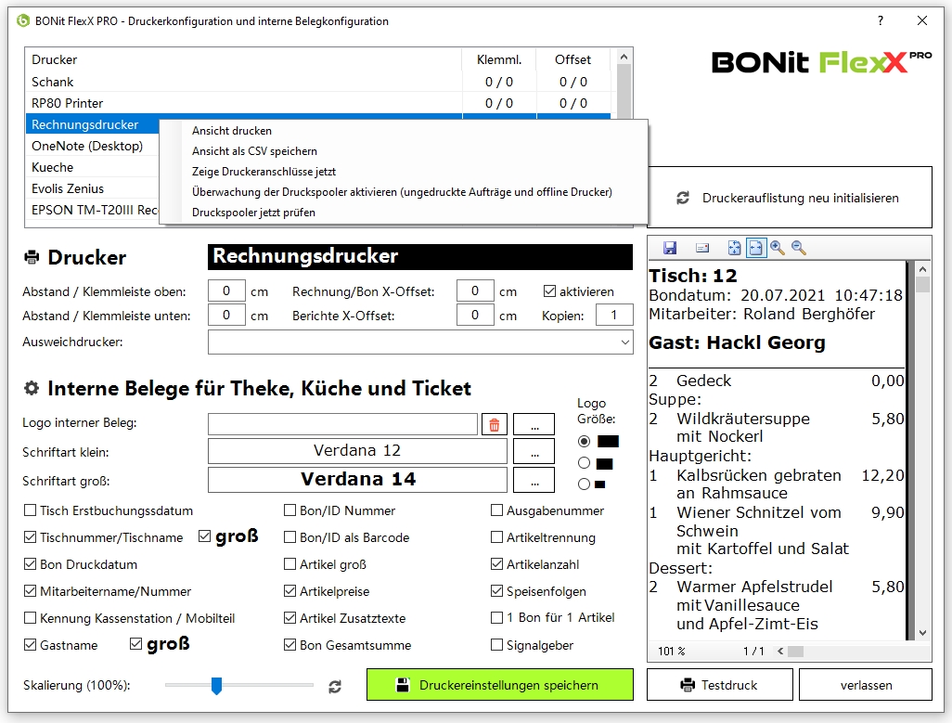The image size is (952, 723).
Task: Enable 'Artikel groß' checkbox
Action: coord(289,564)
